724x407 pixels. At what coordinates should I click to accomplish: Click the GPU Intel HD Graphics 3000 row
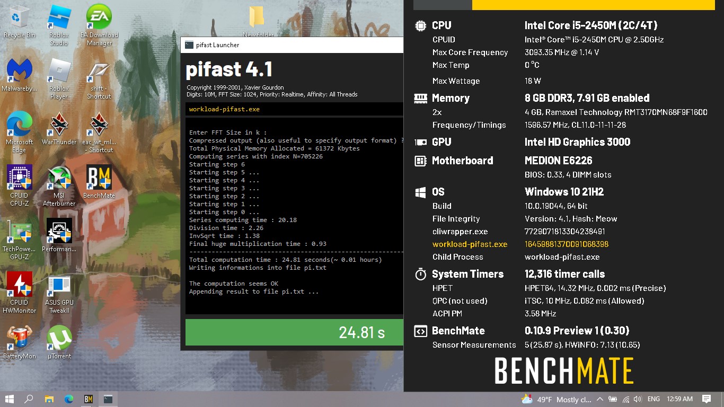tap(522, 142)
